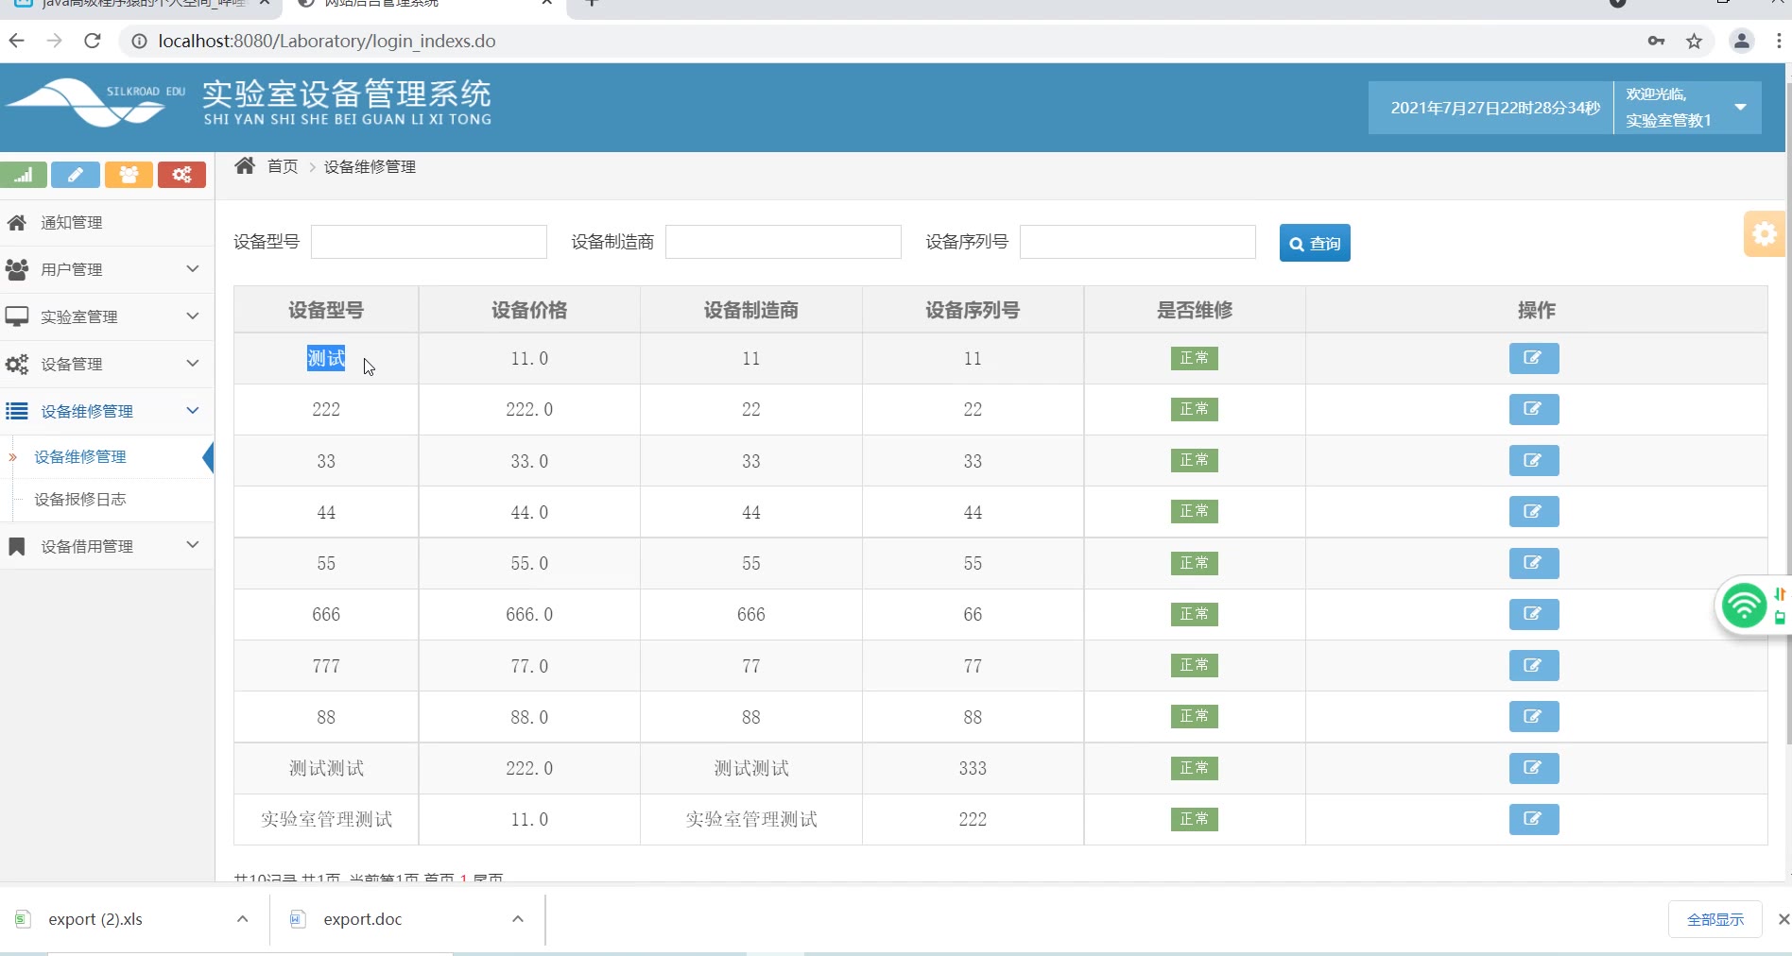
Task: Open 通知管理 in the sidebar
Action: coord(72,222)
